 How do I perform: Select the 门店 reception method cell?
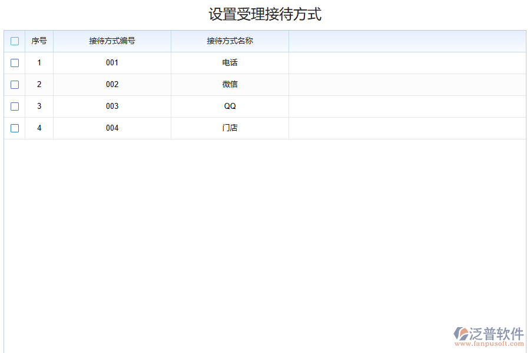230,128
